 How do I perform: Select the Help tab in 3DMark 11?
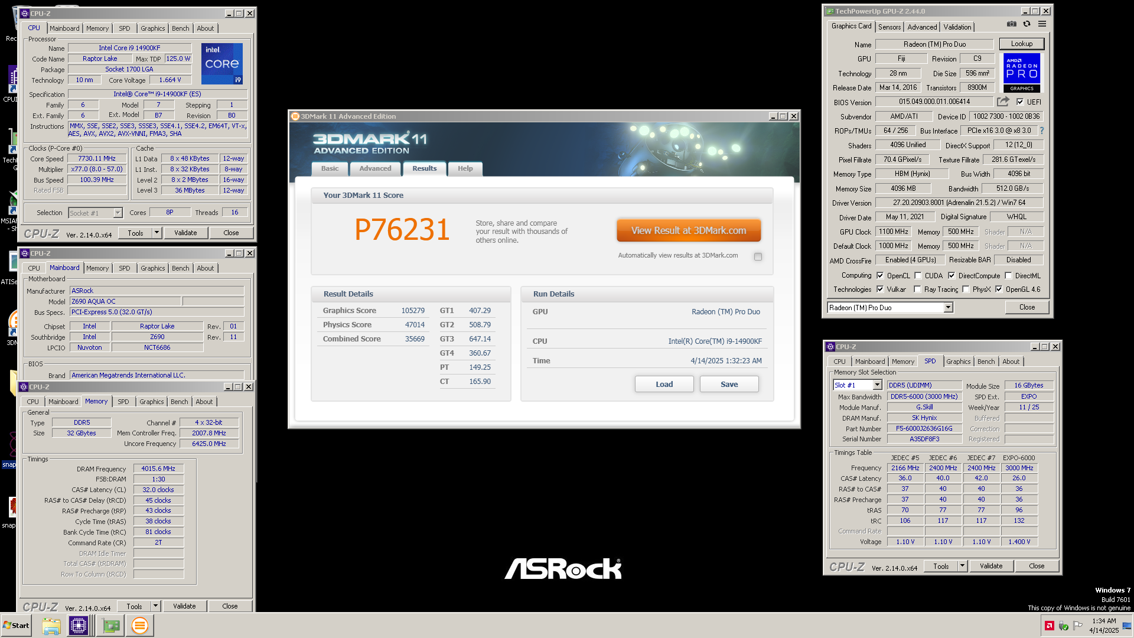(x=465, y=168)
